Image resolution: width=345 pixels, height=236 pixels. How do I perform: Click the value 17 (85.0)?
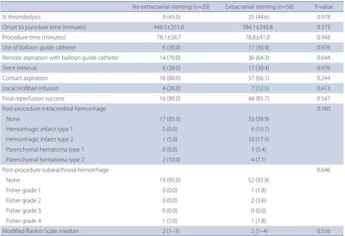(170, 119)
